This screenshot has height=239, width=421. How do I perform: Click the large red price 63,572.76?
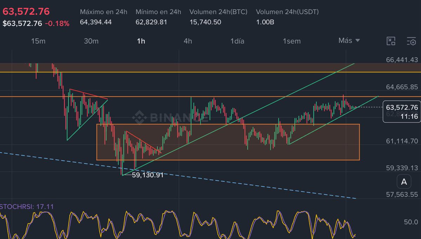[26, 12]
